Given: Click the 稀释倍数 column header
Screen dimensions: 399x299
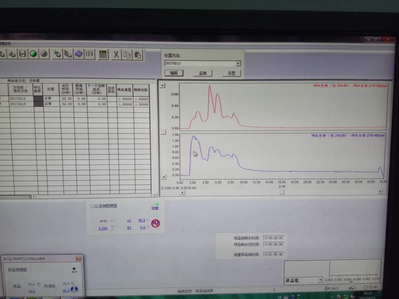Looking at the screenshot, I should click(141, 90).
